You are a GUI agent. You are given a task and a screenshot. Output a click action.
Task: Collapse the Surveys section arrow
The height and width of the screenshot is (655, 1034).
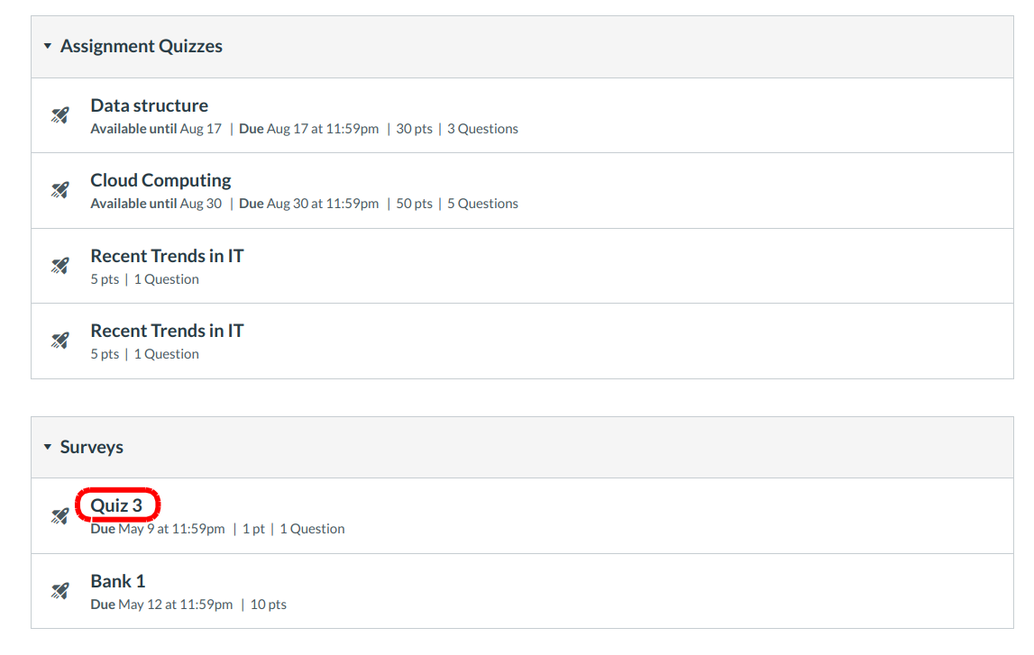coord(48,447)
